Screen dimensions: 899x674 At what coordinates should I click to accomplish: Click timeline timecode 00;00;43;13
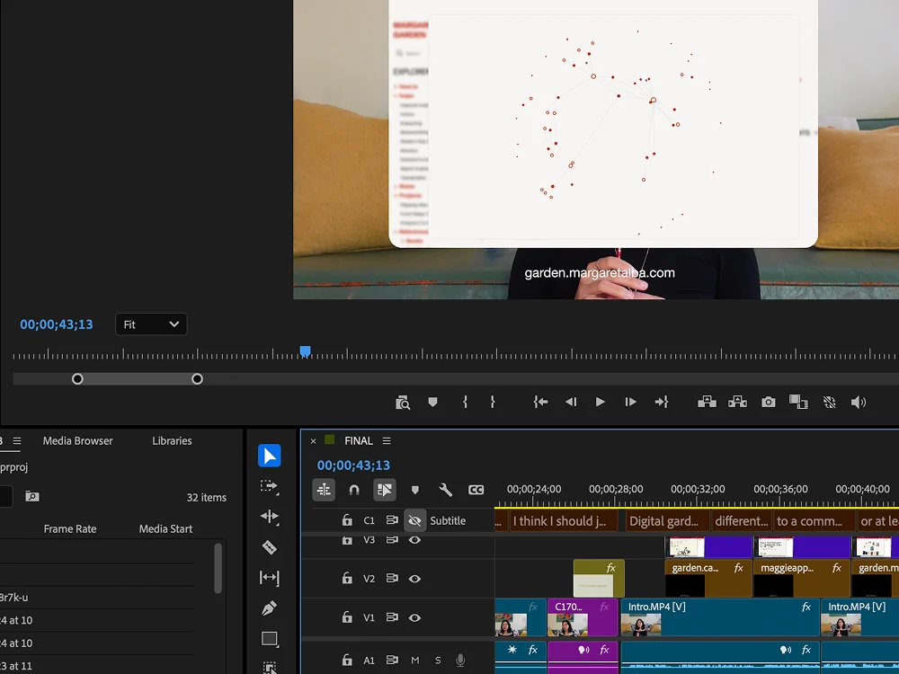tap(353, 466)
